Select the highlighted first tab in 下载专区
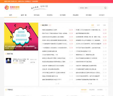The height and width of the screenshot is (96, 113). (x=84, y=90)
